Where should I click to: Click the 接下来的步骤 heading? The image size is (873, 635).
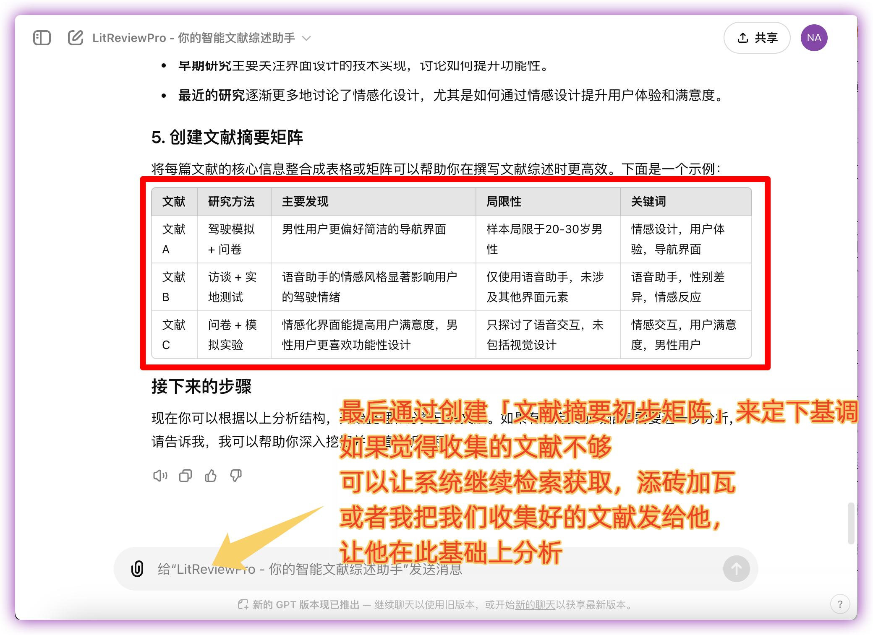pyautogui.click(x=201, y=386)
